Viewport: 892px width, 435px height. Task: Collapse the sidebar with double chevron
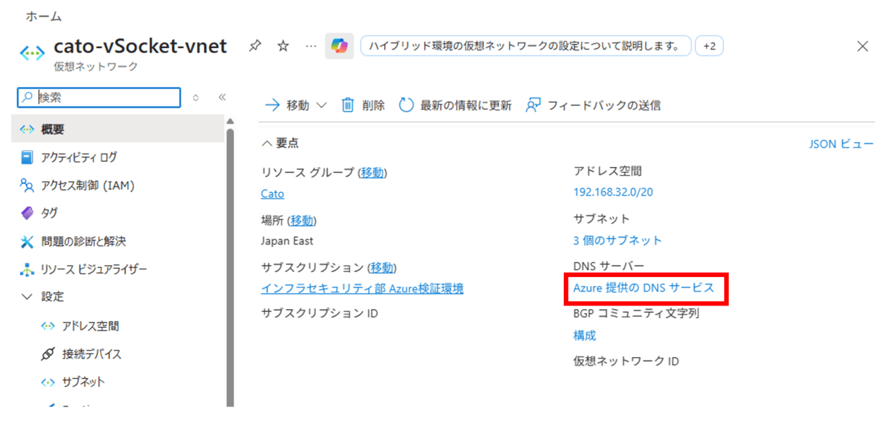coord(222,97)
